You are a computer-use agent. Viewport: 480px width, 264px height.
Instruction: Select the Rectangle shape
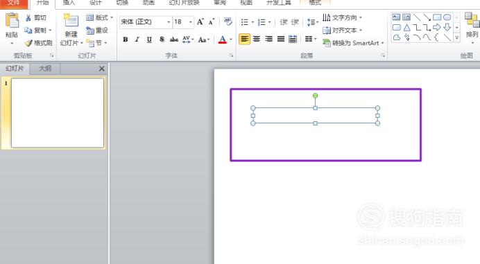point(437,17)
